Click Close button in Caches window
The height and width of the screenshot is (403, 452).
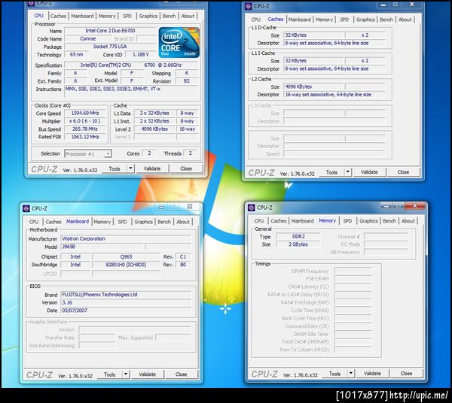pos(403,172)
